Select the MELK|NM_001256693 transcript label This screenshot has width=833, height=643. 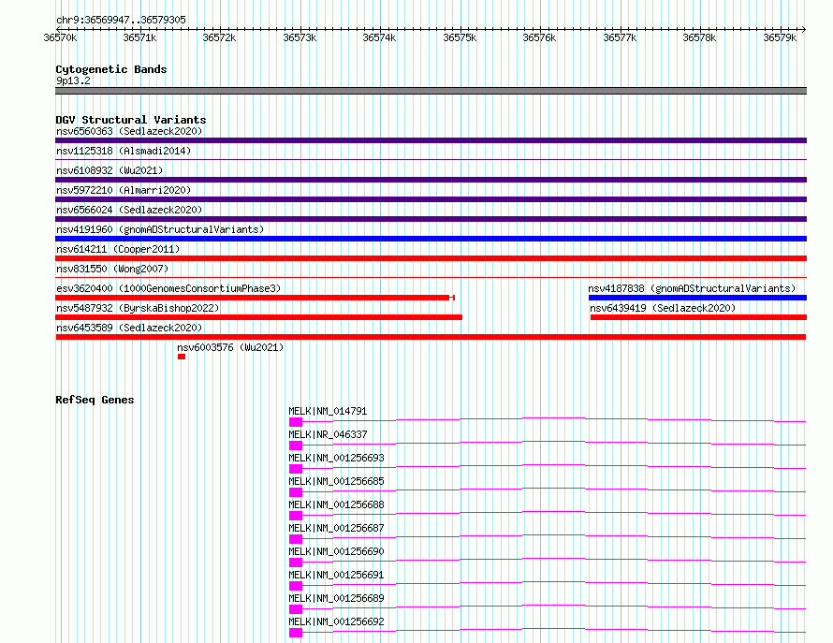pyautogui.click(x=336, y=458)
